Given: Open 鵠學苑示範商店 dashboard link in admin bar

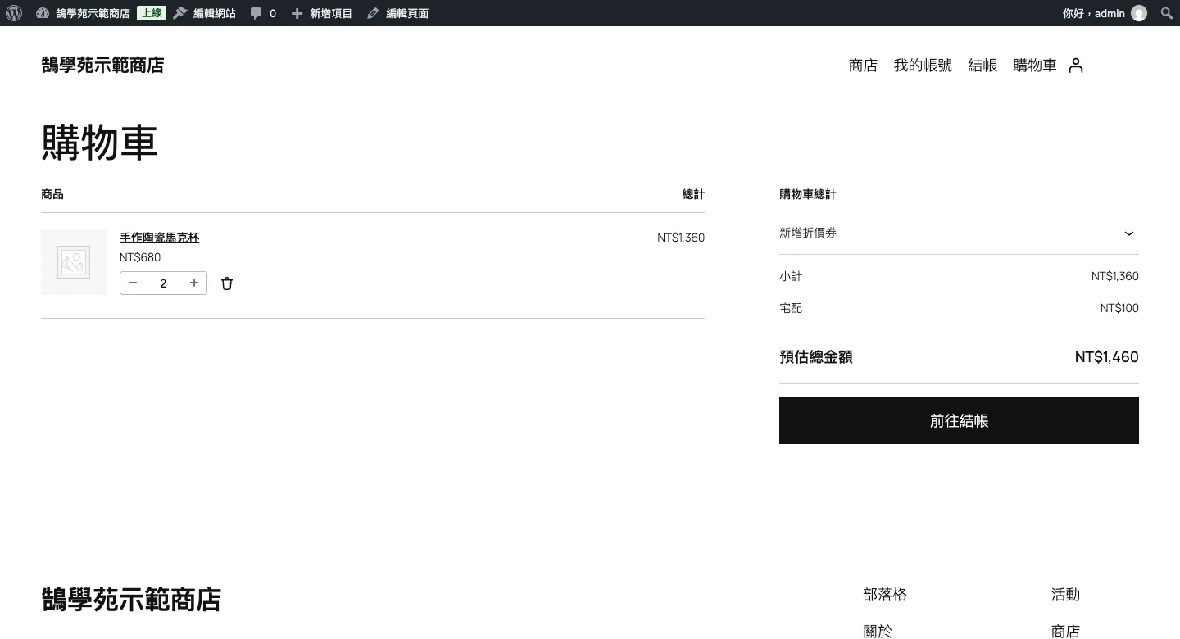Looking at the screenshot, I should [x=83, y=13].
